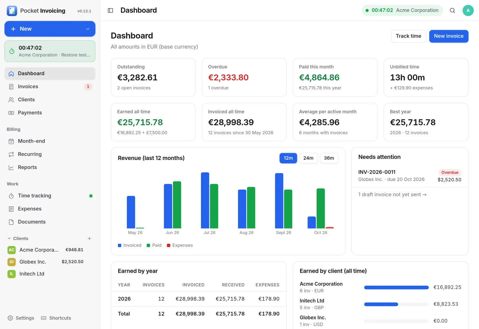Click the Reports chart icon
The image size is (479, 329).
pyautogui.click(x=11, y=167)
